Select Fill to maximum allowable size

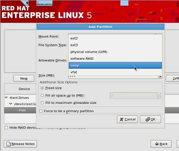click(x=42, y=103)
